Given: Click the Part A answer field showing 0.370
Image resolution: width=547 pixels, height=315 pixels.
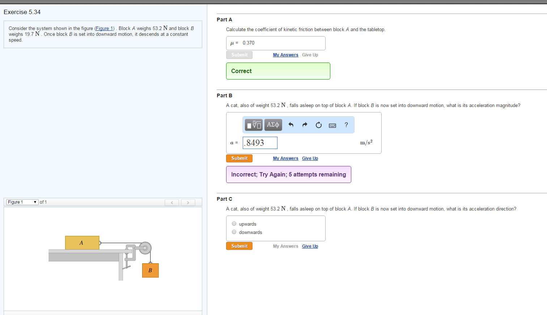Looking at the screenshot, I should (276, 43).
